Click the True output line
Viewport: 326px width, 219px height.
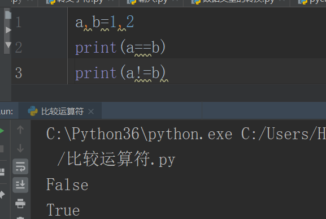(x=63, y=210)
